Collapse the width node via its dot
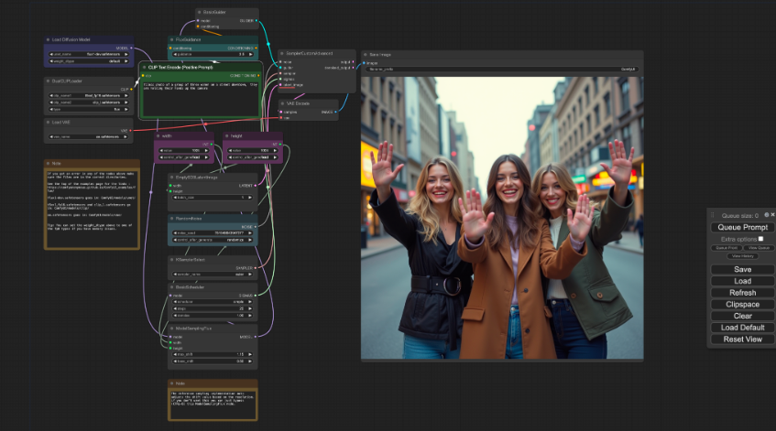776x431 pixels. 158,136
